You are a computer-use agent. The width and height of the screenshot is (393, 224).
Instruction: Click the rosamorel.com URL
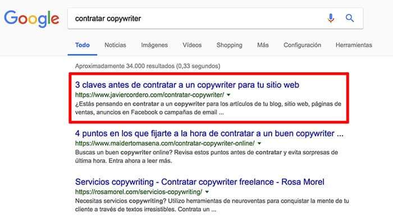tap(139, 192)
